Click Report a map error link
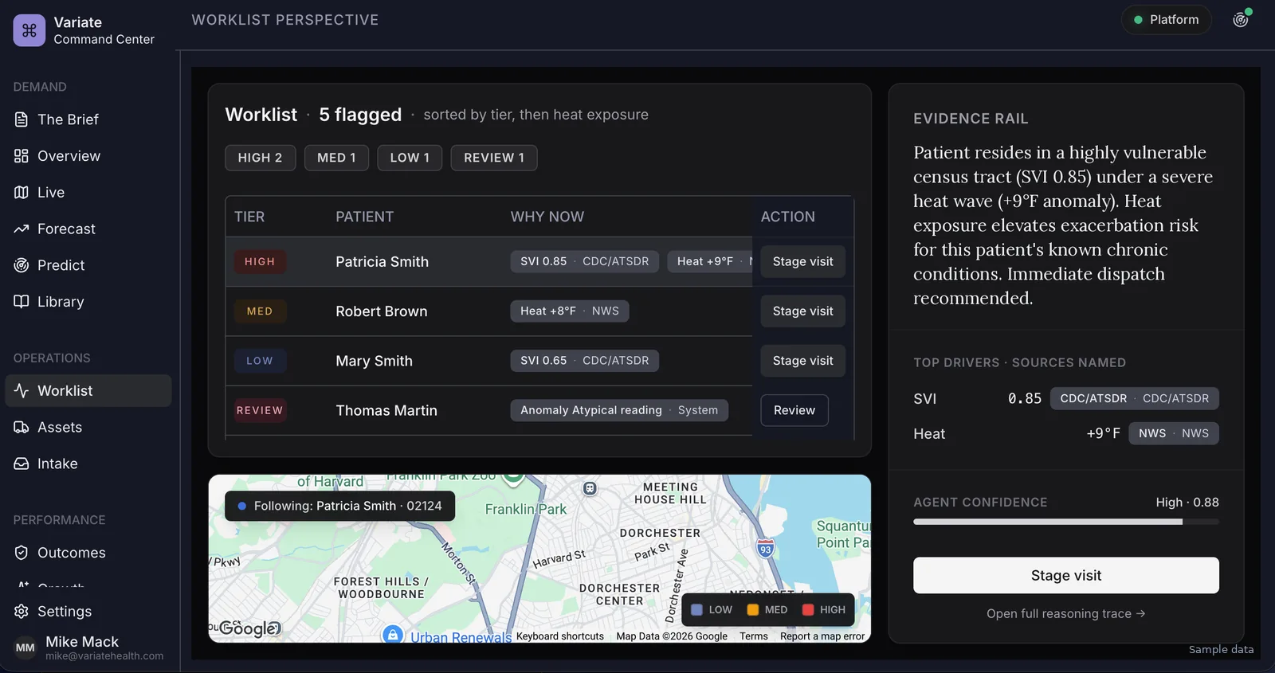The height and width of the screenshot is (673, 1275). (x=822, y=636)
